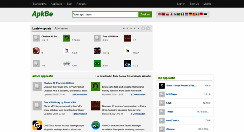This screenshot has height=132, width=244.
Task: Go to previous carousel page arrow
Action: (x=143, y=28)
